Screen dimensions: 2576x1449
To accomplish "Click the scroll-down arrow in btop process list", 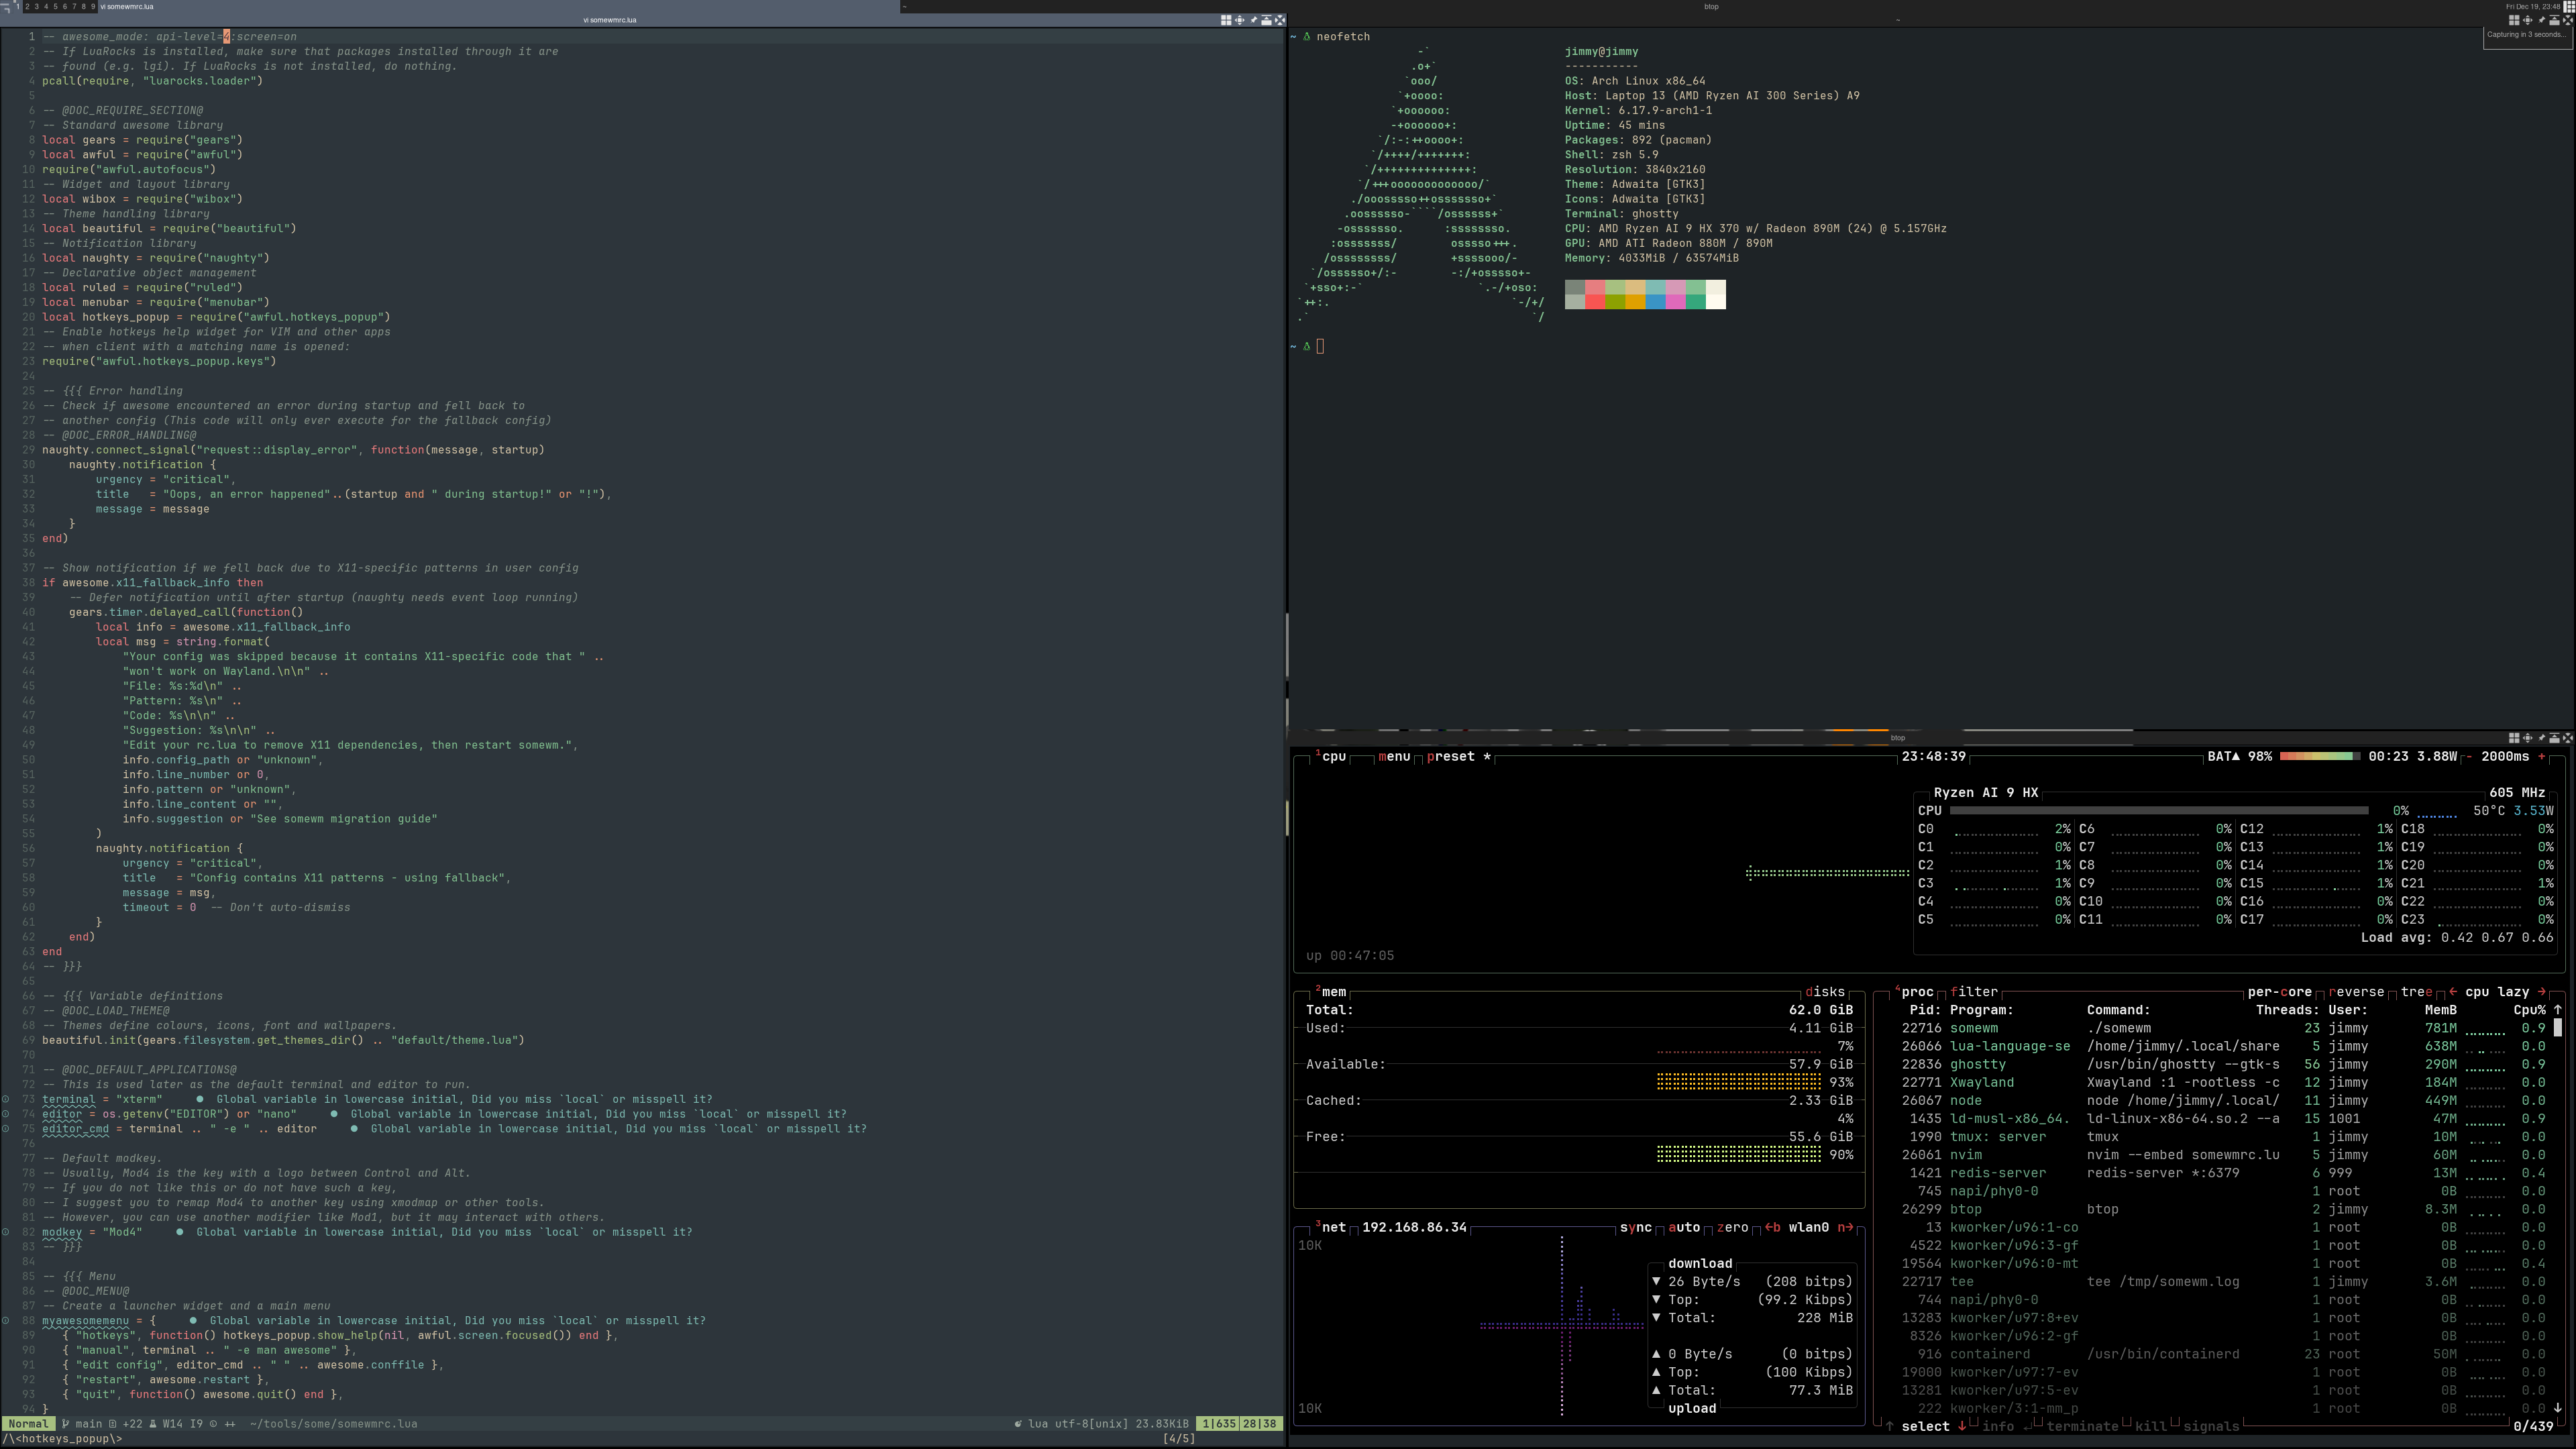I will tap(2558, 1408).
